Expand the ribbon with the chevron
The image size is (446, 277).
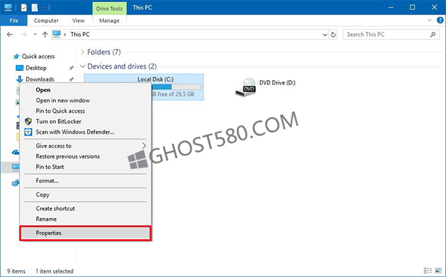click(429, 20)
